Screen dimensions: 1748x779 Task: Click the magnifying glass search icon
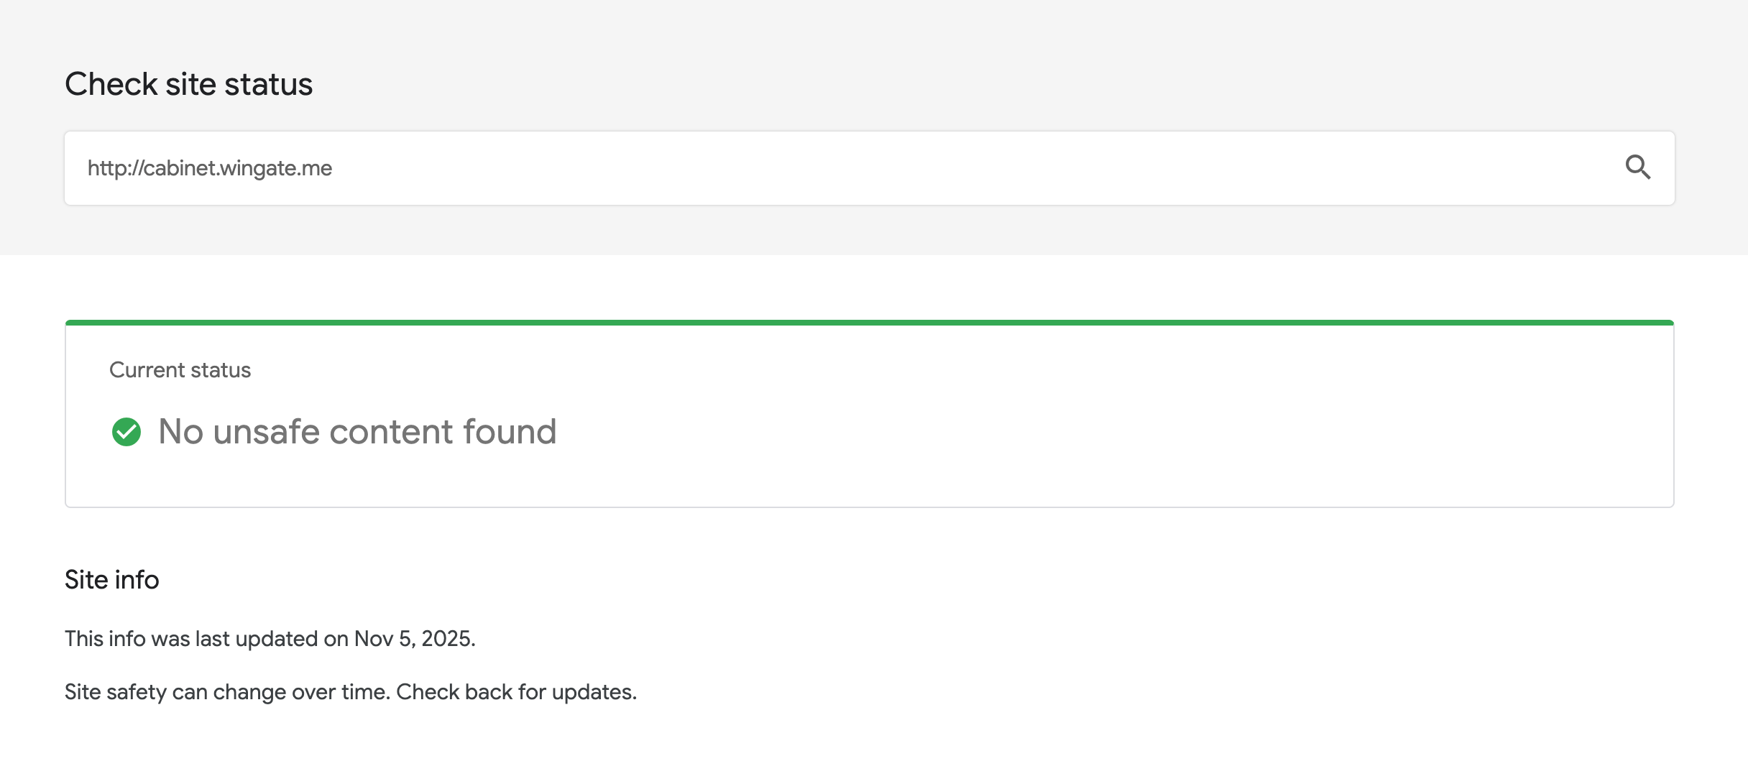(x=1637, y=167)
